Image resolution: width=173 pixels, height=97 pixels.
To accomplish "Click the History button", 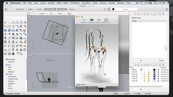I will pos(72,9).
